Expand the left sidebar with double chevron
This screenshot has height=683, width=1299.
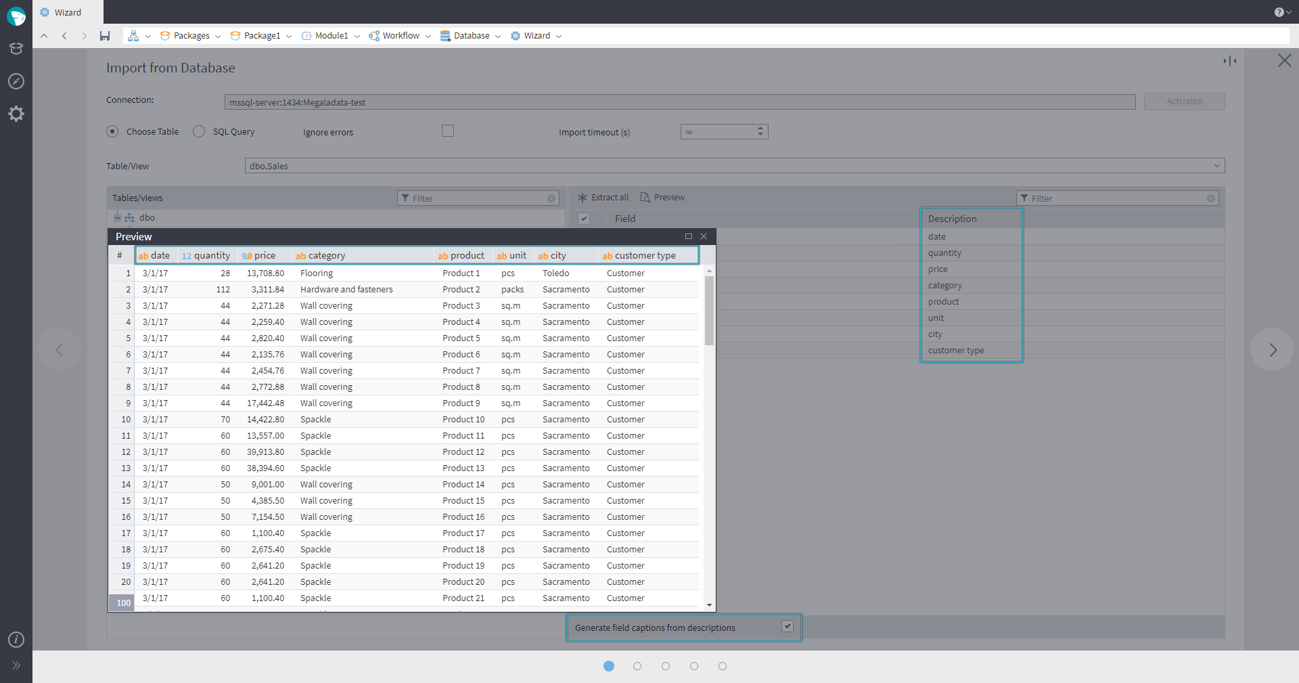(16, 665)
